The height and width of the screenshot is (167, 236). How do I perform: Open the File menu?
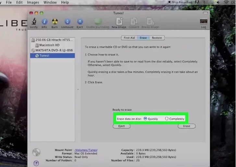[x=9, y=2]
